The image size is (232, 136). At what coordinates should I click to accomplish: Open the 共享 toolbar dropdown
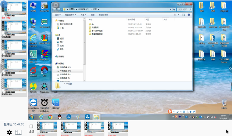83,15
